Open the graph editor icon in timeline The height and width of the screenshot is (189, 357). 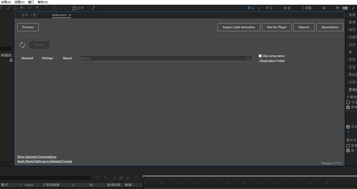point(136,178)
